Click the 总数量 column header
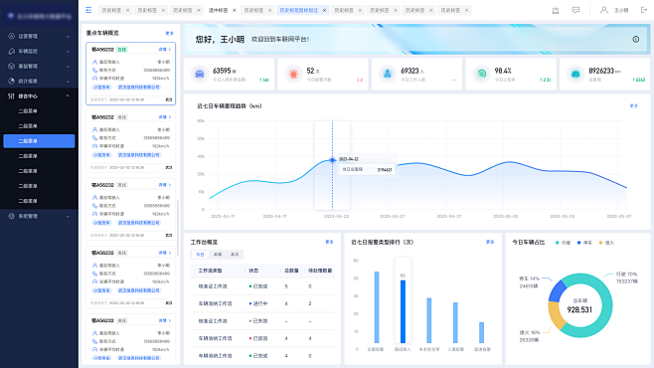The height and width of the screenshot is (368, 654). point(291,271)
